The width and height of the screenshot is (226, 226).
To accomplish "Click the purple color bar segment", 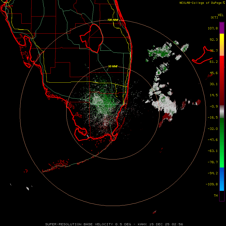I will point(222,28).
